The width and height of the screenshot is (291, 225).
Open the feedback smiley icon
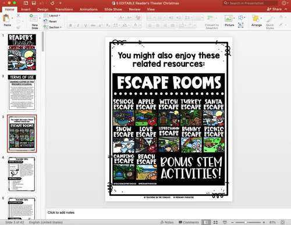pos(285,3)
